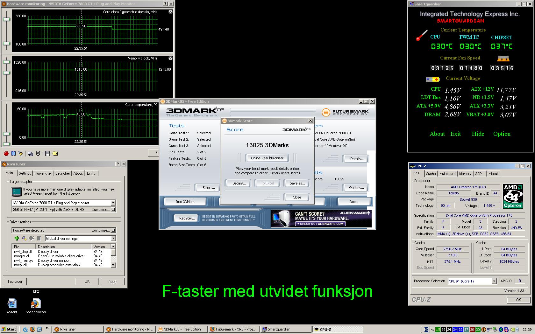Expand the ForceWare detected Customize arrow
The image size is (535, 334).
pyautogui.click(x=113, y=230)
